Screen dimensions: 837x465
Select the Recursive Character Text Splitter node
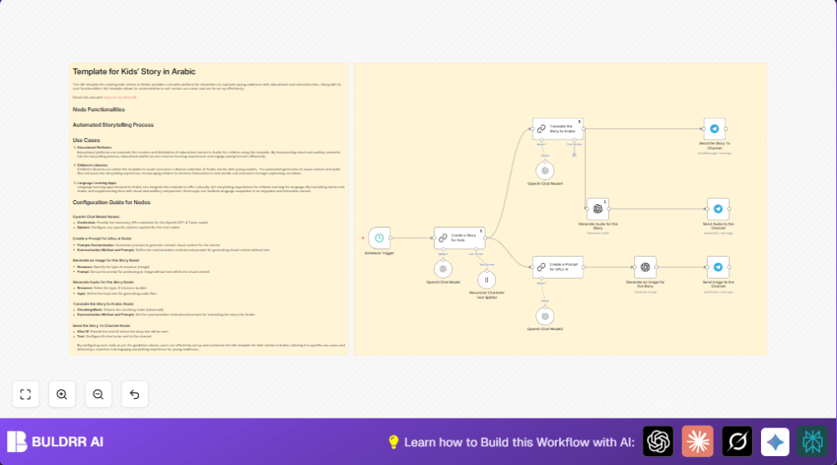coord(486,279)
